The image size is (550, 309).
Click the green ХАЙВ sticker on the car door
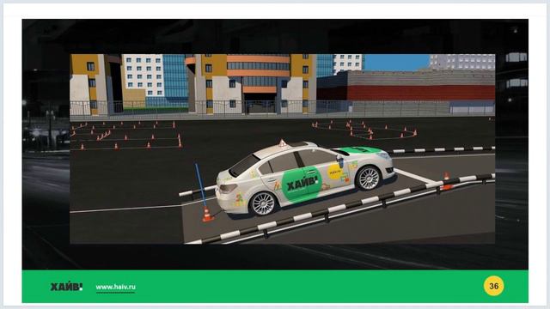click(x=302, y=185)
